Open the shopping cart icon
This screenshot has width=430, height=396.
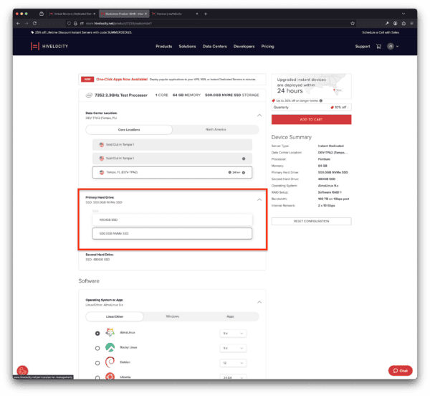[378, 47]
